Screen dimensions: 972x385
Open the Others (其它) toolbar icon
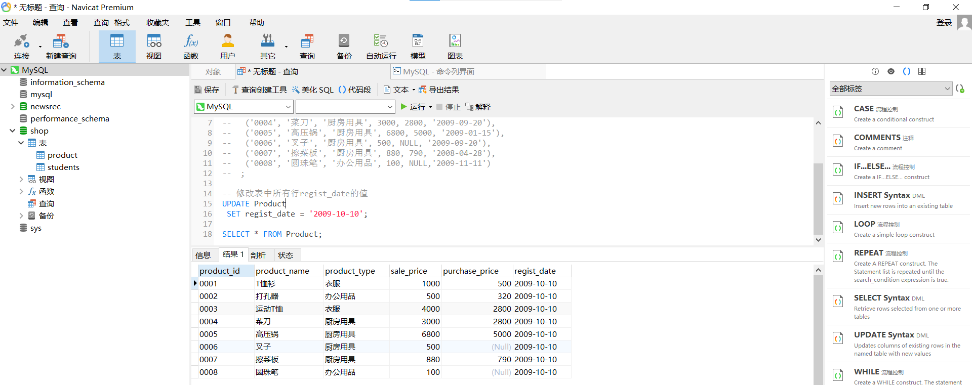[268, 47]
